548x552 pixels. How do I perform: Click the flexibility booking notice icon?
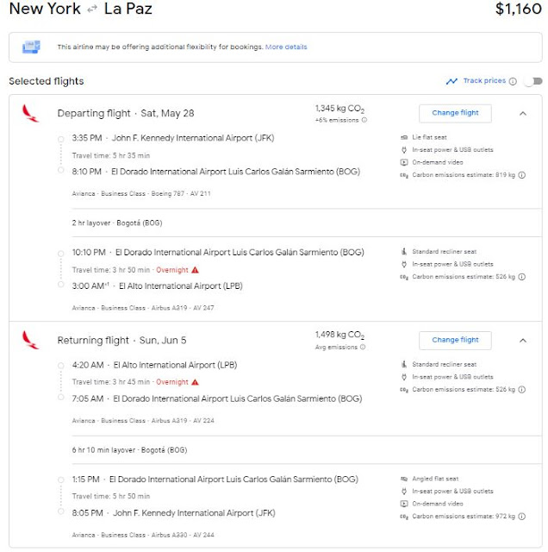coord(32,47)
